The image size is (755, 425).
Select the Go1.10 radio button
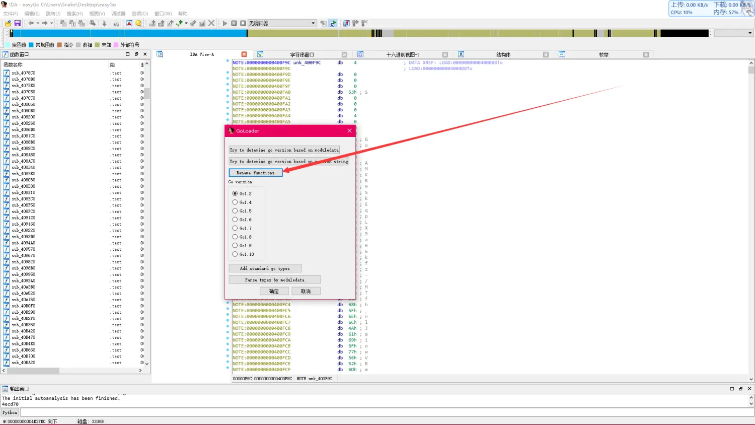click(235, 254)
